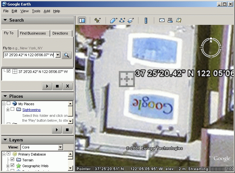The width and height of the screenshot is (235, 173).
Task: Click the Print toolbar icon
Action: pyautogui.click(x=170, y=20)
